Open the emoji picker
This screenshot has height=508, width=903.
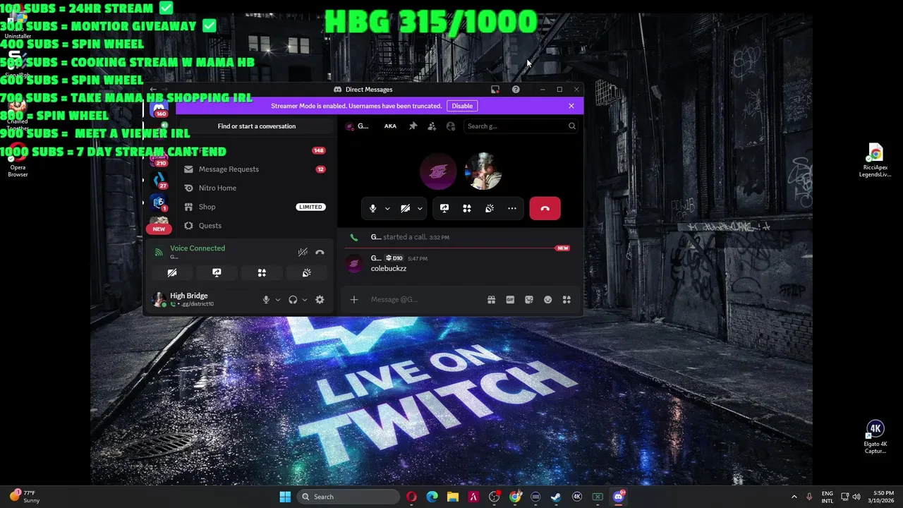pos(547,300)
